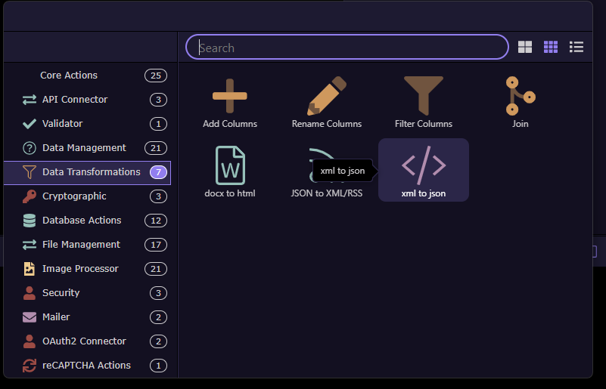Viewport: 606px width, 389px height.
Task: Open the Data Management category
Action: point(87,148)
